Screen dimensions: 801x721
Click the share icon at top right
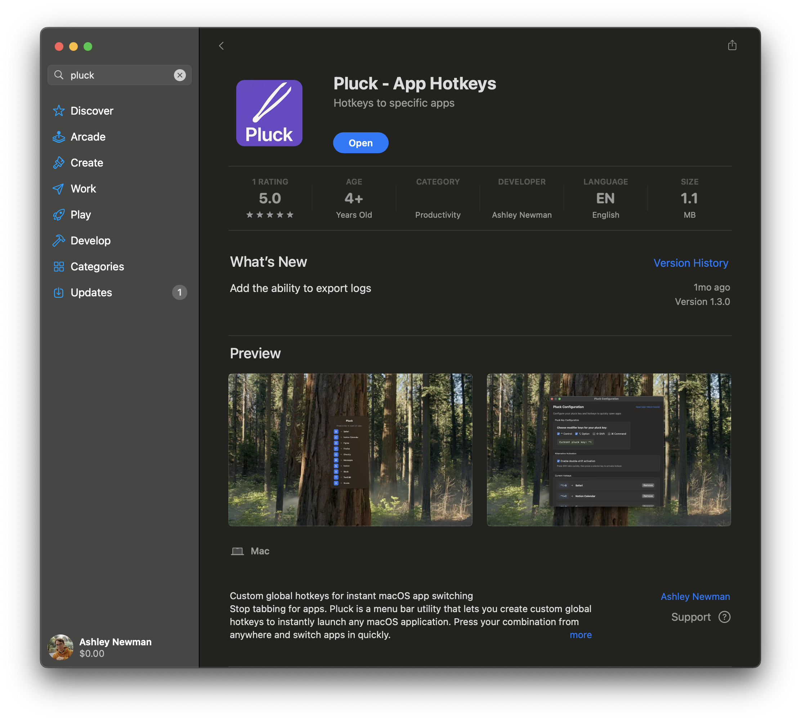(732, 45)
